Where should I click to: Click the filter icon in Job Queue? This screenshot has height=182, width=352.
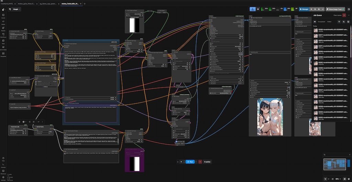tap(339, 22)
